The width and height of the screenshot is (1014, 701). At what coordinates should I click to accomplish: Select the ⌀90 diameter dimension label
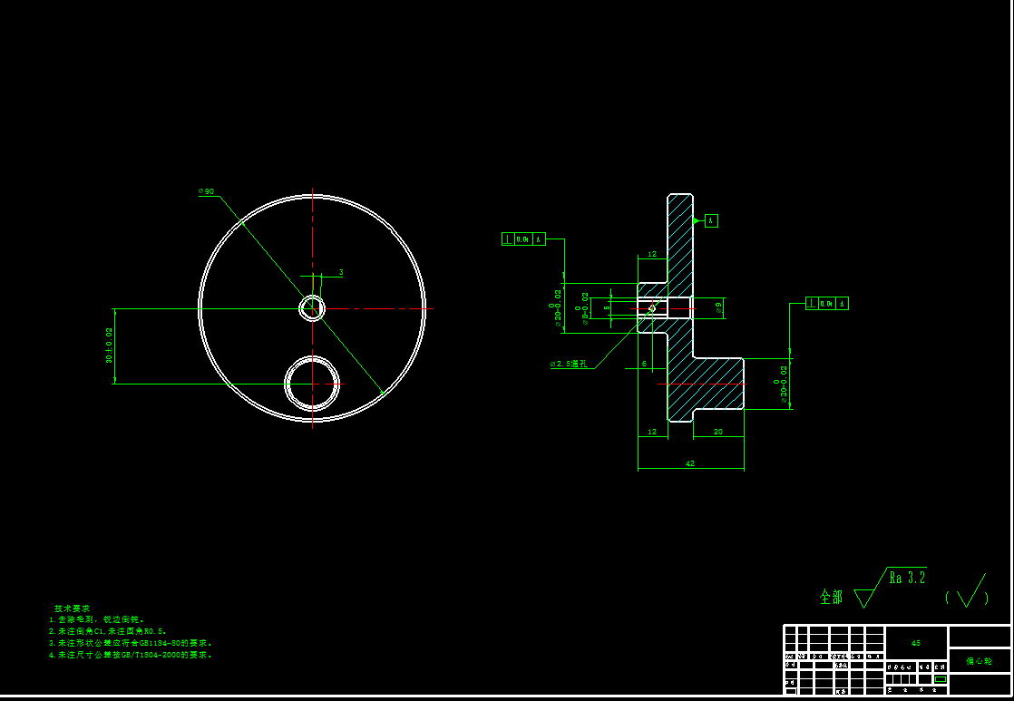click(x=206, y=192)
